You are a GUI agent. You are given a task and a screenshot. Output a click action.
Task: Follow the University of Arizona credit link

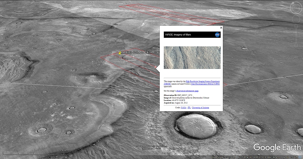pos(200,108)
